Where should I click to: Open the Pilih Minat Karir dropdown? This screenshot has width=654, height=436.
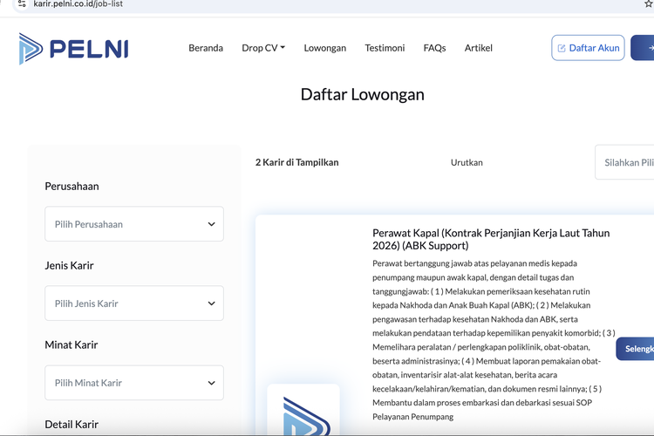pos(134,383)
